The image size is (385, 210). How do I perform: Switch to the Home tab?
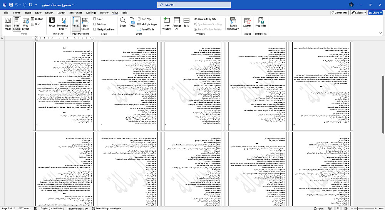(17, 13)
